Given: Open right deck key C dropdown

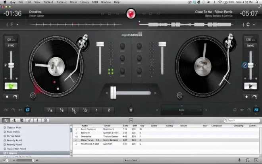Looking at the screenshot, I should click(254, 25).
